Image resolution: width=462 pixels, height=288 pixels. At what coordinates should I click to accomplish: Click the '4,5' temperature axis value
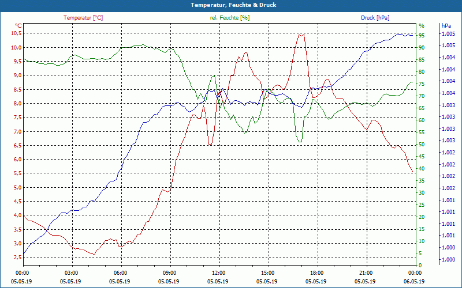(x=17, y=202)
